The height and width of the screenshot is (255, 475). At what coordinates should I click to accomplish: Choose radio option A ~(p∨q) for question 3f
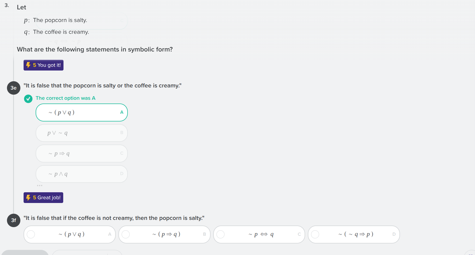31,234
